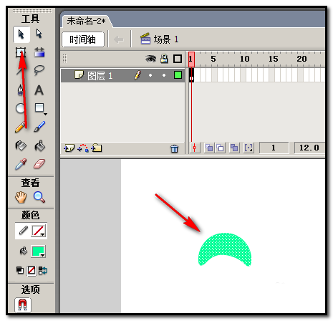333x321 pixels.
Task: Select the Zoom magnifier tool
Action: pos(39,197)
